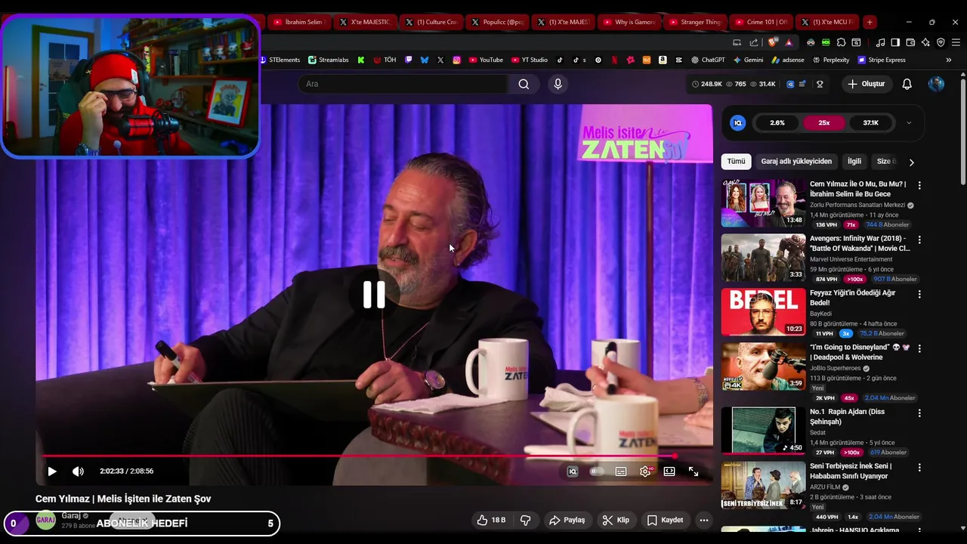Open the Amazon bookmark icon

(x=663, y=60)
